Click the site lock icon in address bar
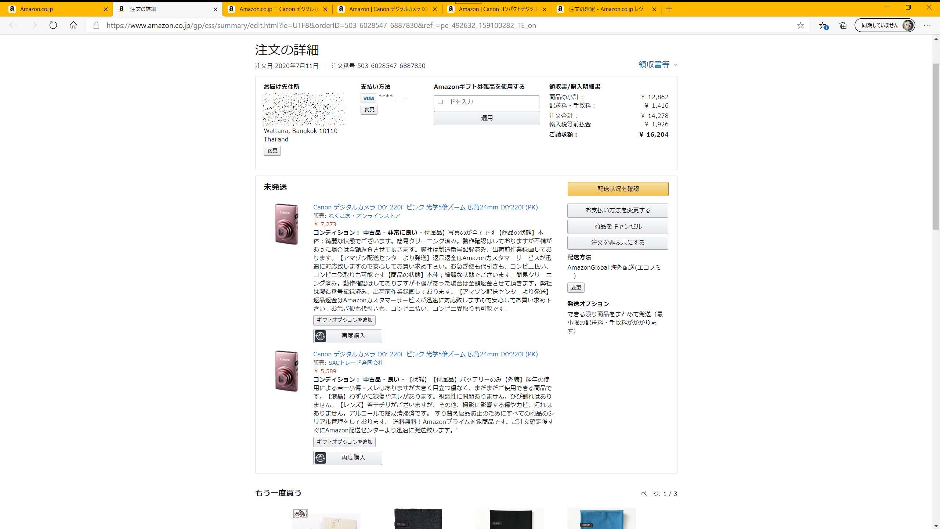This screenshot has height=529, width=940. point(96,25)
